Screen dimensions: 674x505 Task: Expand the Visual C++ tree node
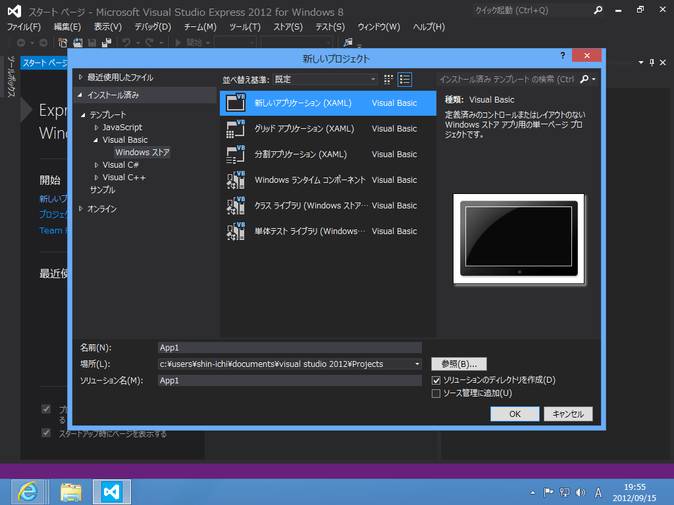pos(96,178)
